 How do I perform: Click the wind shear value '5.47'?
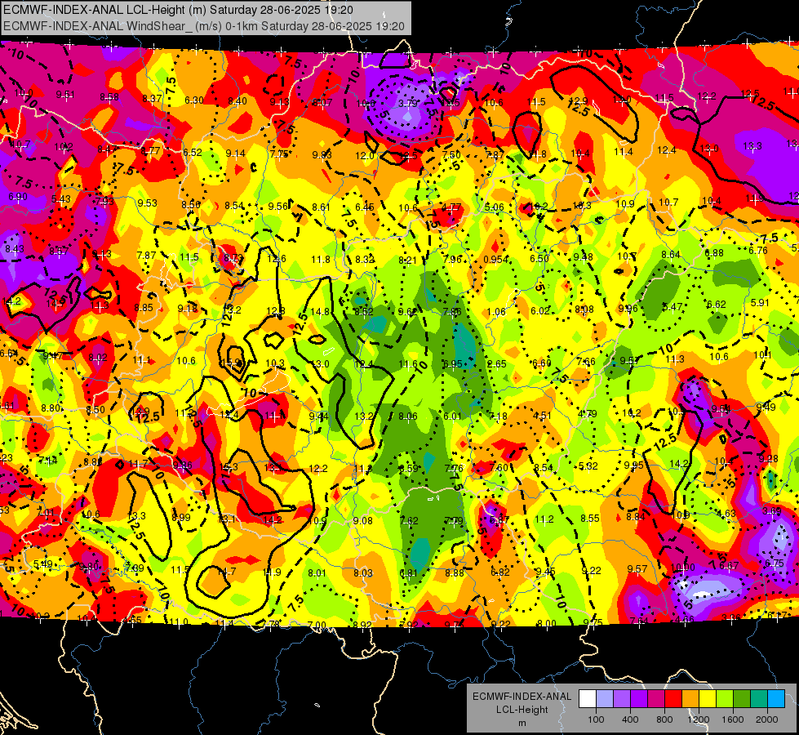coord(672,307)
